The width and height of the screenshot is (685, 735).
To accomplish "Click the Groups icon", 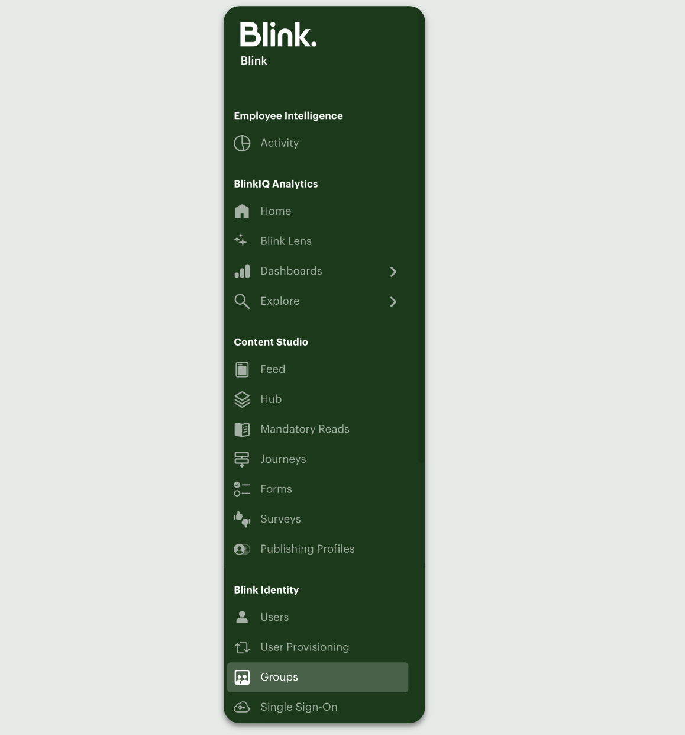I will point(242,678).
